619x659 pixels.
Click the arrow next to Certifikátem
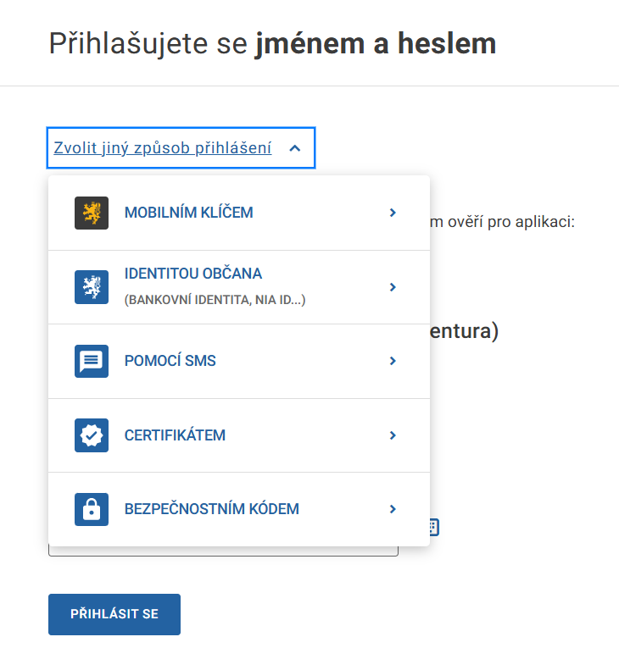[x=393, y=435]
